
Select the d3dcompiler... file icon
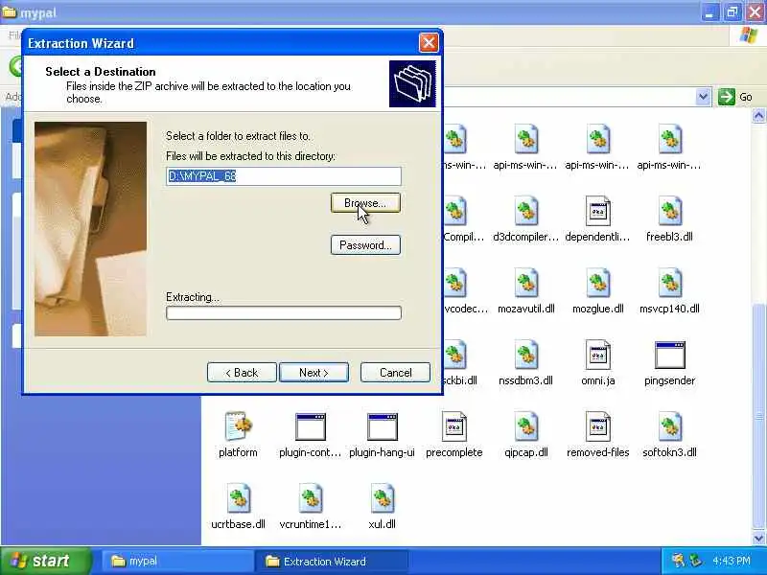(x=525, y=211)
